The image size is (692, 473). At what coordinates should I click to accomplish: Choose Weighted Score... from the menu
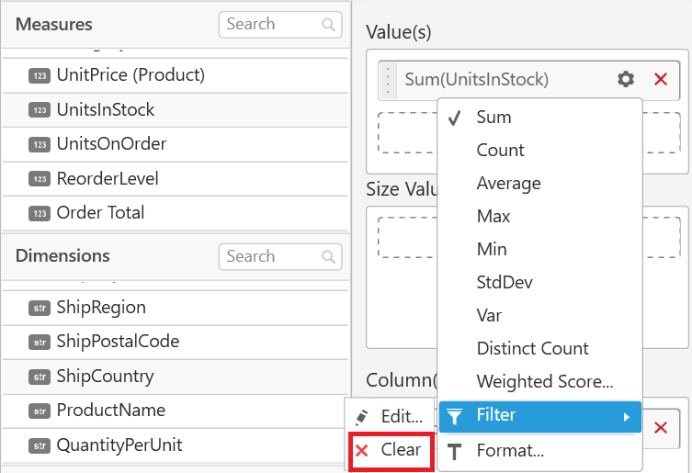(544, 382)
